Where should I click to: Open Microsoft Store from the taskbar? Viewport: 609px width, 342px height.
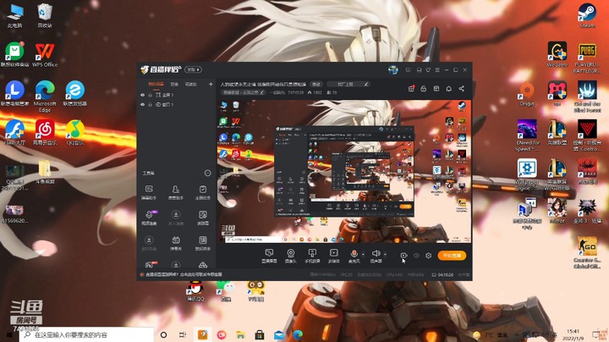(x=260, y=334)
